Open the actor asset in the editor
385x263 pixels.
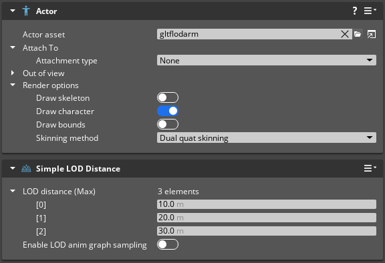[x=371, y=34]
